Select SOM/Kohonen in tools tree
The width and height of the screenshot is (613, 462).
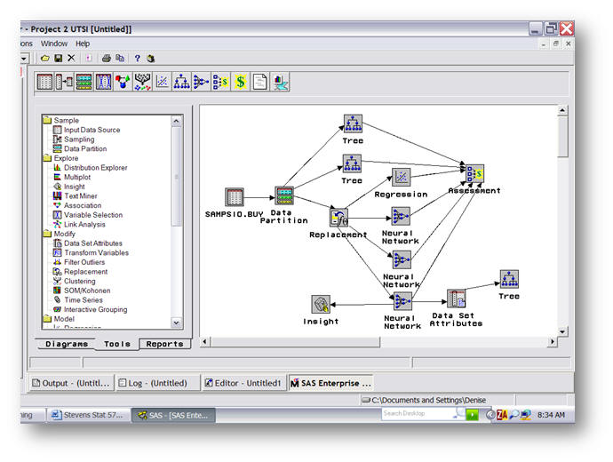[87, 291]
